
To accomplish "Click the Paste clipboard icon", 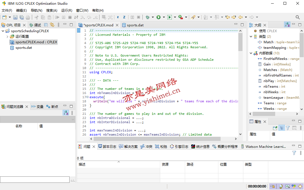I will tap(49, 17).
